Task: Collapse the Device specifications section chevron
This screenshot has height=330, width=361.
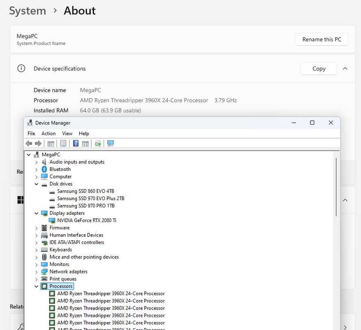Action: pos(345,68)
